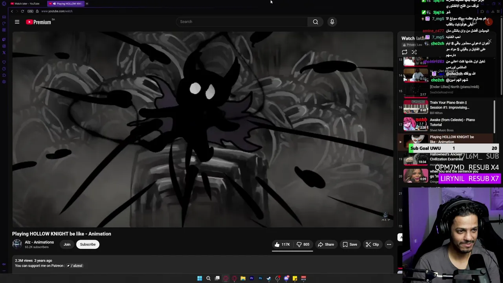Go to YouTube Premium home logo
The image size is (503, 283).
coord(39,22)
